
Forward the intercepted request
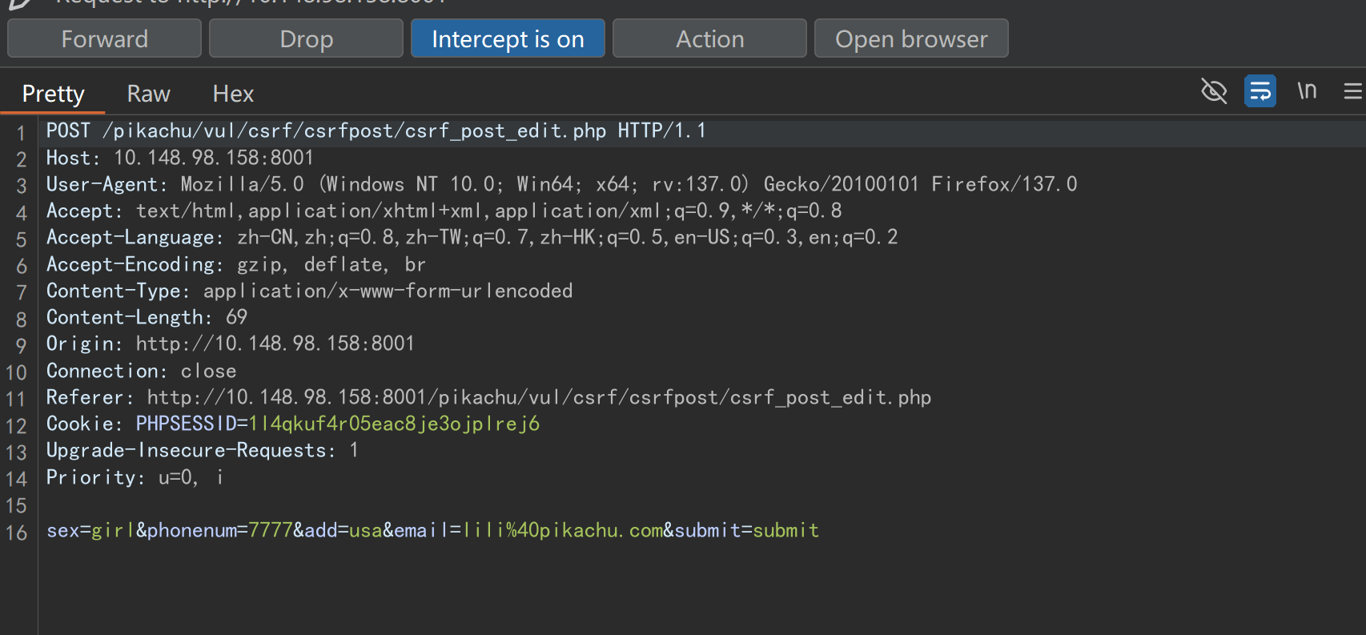click(104, 39)
